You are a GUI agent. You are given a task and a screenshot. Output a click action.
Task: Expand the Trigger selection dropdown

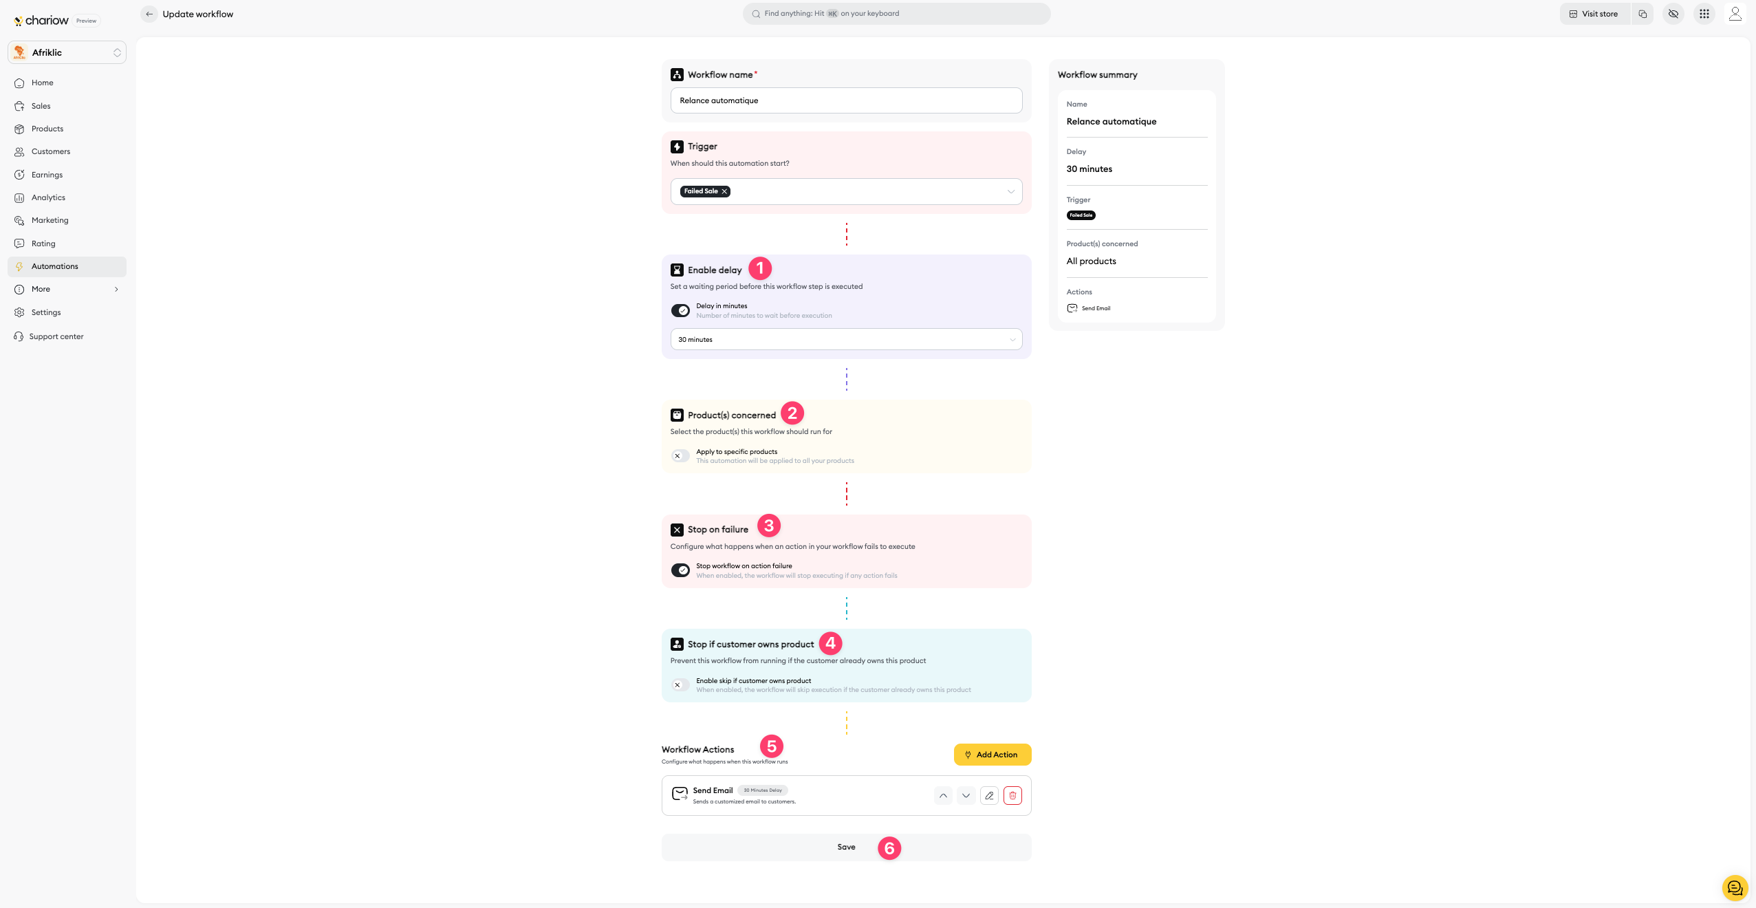click(1010, 192)
